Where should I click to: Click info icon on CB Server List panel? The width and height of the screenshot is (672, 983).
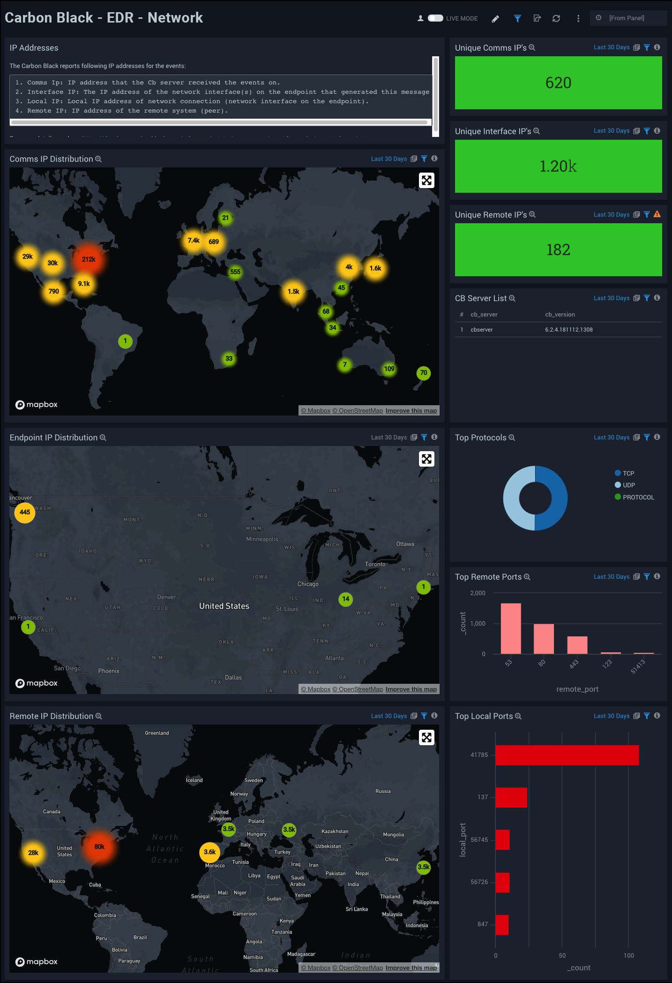pyautogui.click(x=657, y=298)
